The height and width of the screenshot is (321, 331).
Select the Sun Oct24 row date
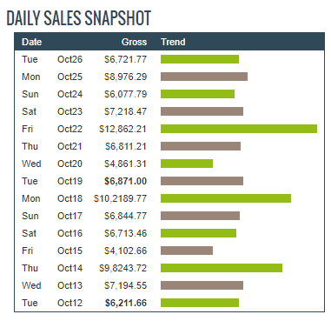[70, 94]
